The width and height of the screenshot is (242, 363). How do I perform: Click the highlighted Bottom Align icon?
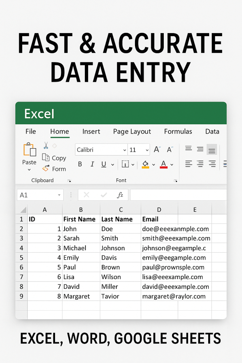click(212, 150)
